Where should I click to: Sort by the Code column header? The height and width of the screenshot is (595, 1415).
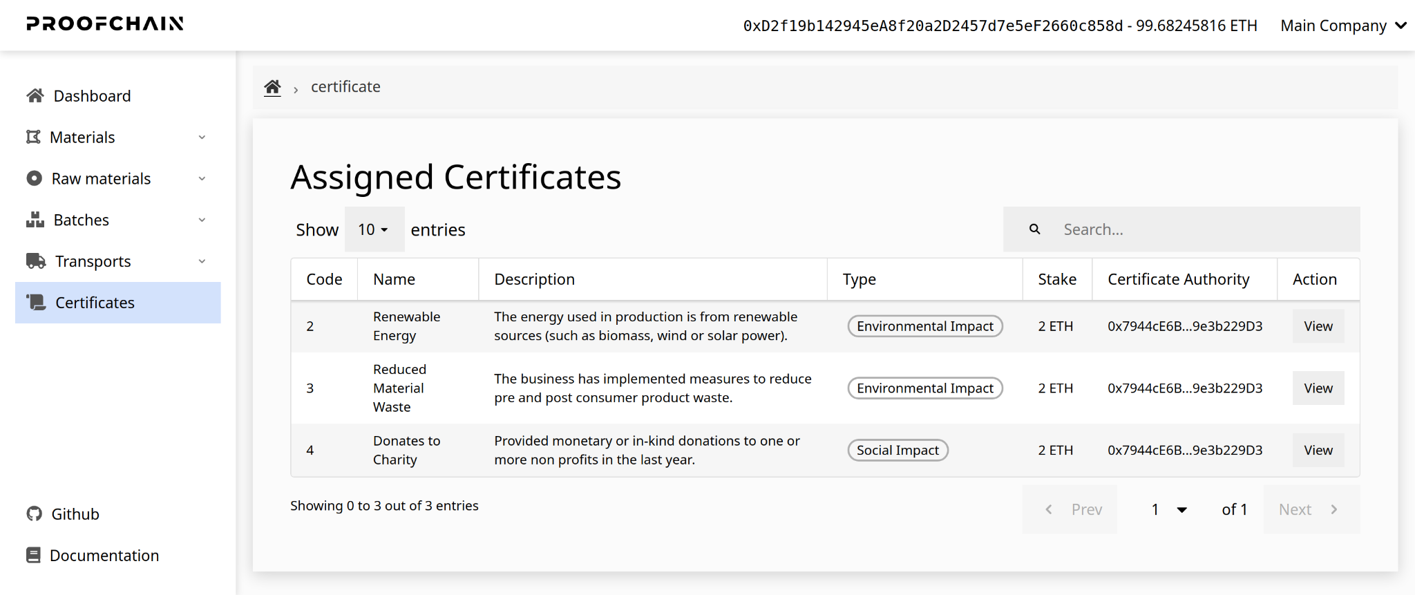(x=324, y=279)
